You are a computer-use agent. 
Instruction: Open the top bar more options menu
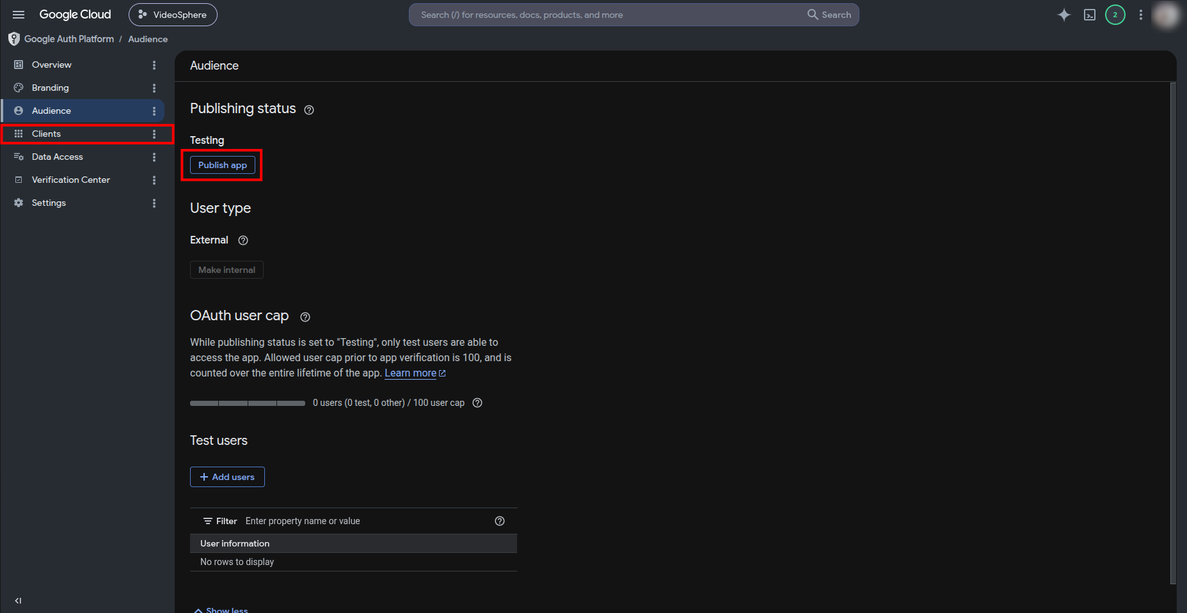coord(1141,15)
